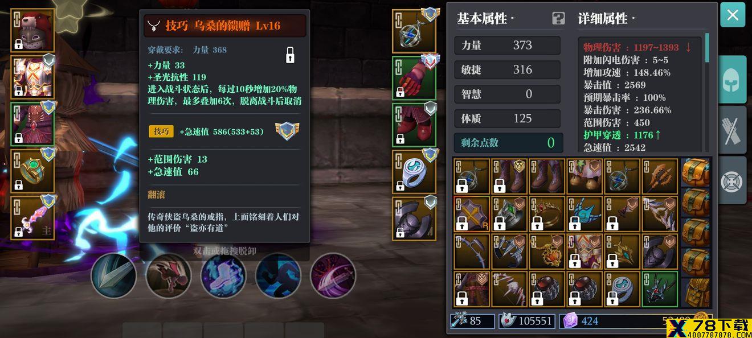The height and width of the screenshot is (338, 752).
Task: Click the 力量 373 attribute field
Action: pyautogui.click(x=507, y=46)
